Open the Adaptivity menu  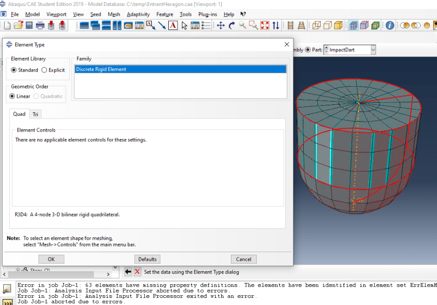(x=138, y=14)
